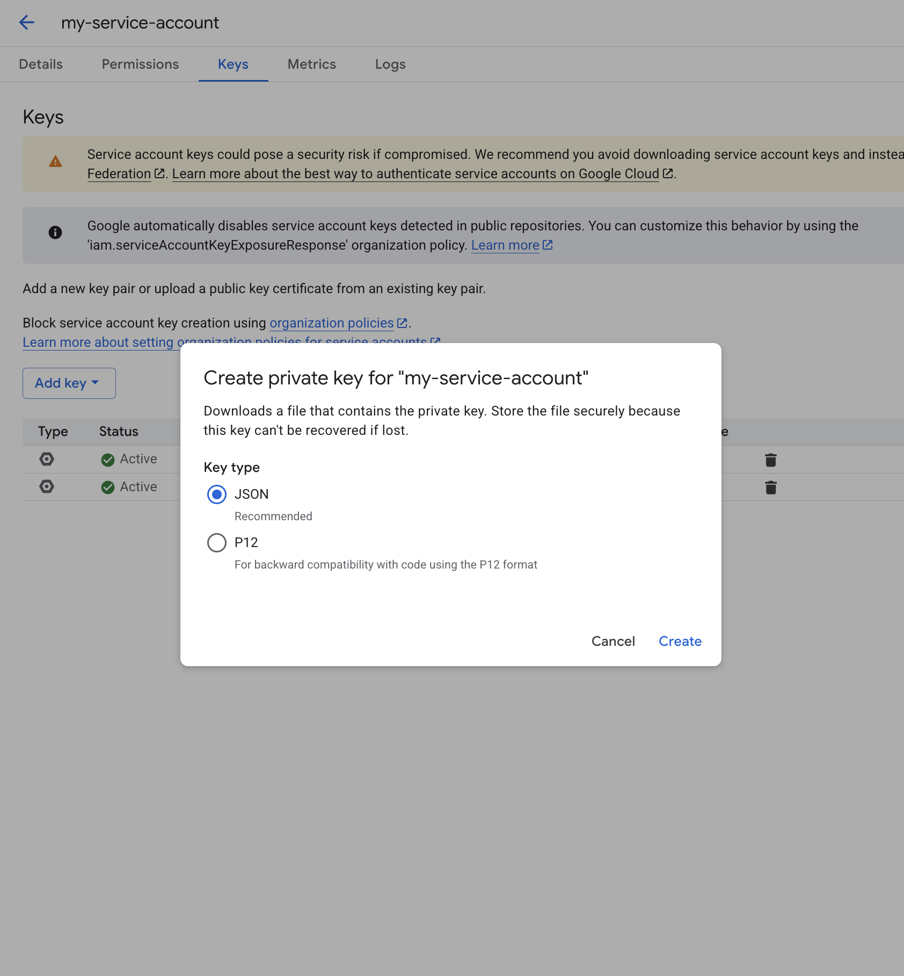Click Create to generate private key

point(680,642)
